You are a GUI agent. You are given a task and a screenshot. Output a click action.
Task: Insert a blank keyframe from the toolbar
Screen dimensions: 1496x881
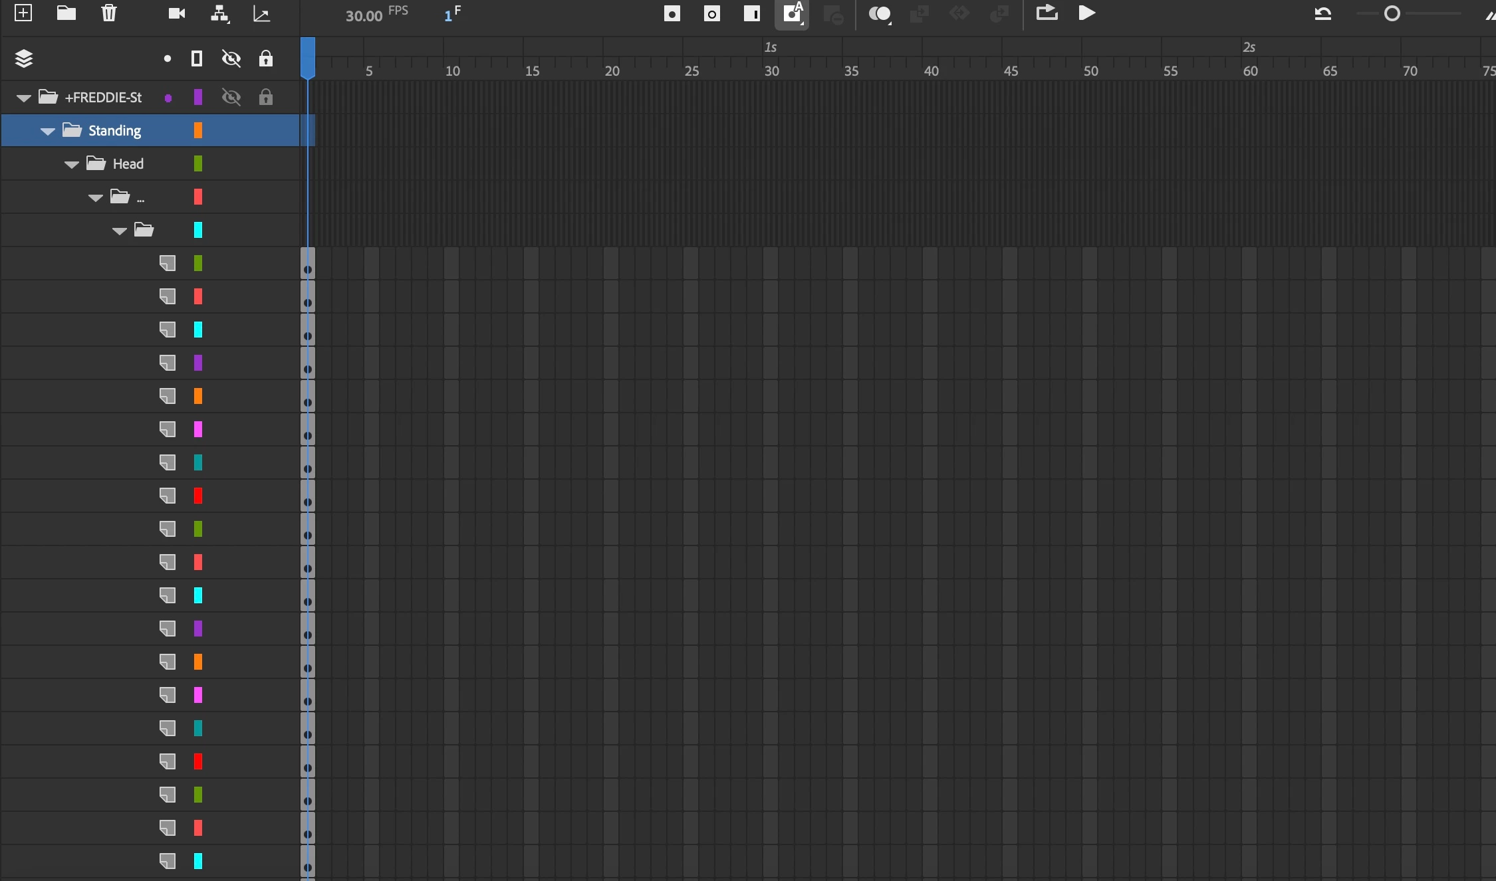point(712,14)
